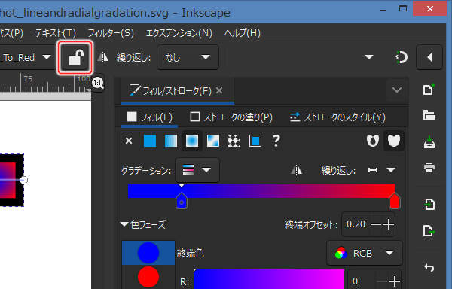
Task: Click the new document icon
Action: [x=429, y=90]
